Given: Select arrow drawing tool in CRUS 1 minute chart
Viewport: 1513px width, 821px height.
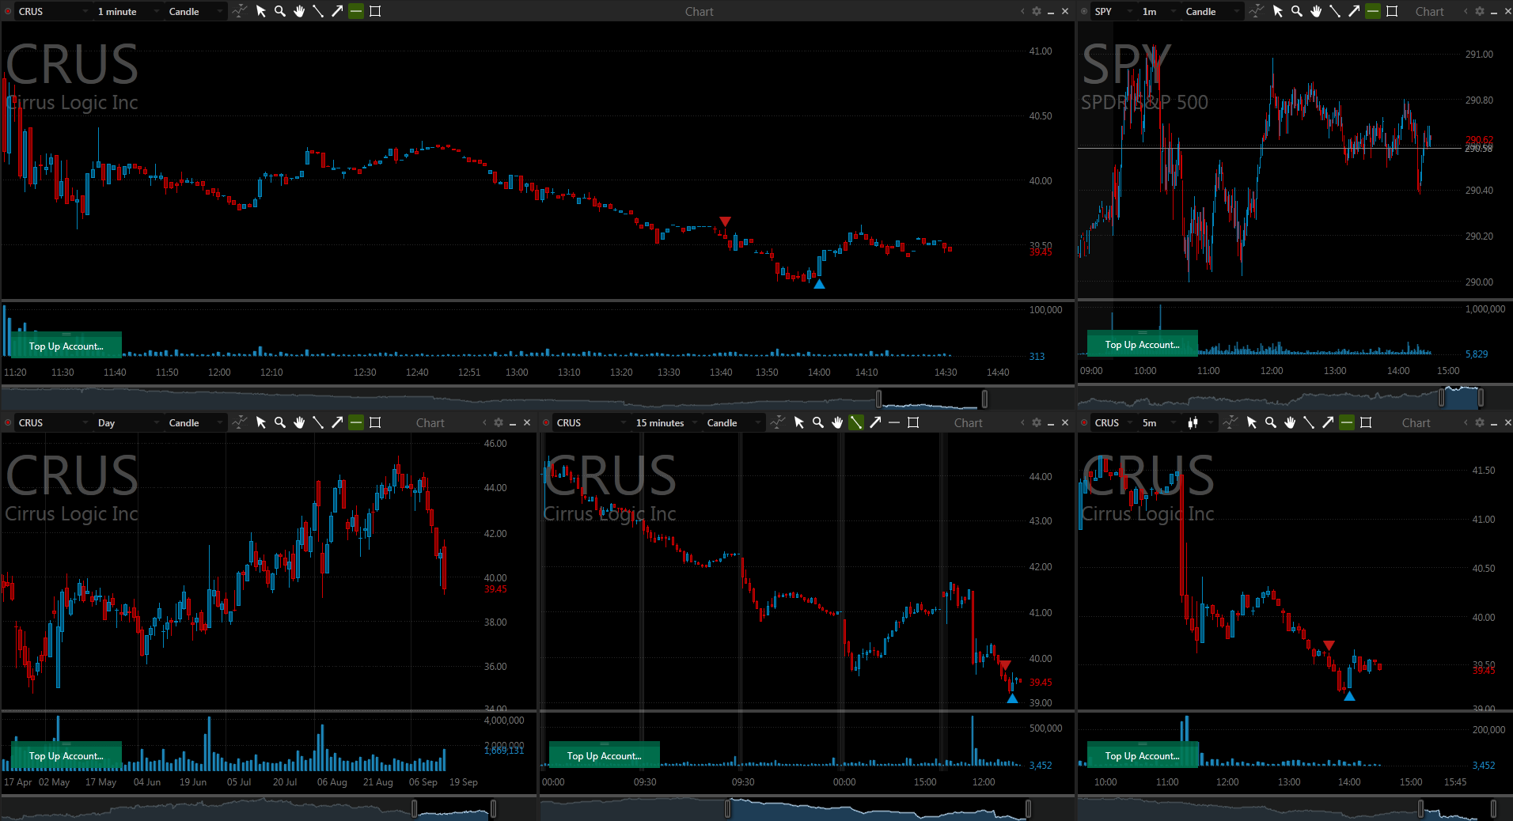Looking at the screenshot, I should pos(337,11).
